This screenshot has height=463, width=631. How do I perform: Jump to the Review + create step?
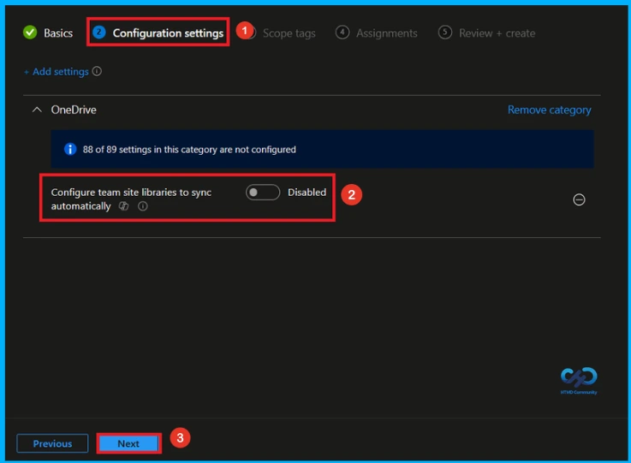tap(486, 33)
